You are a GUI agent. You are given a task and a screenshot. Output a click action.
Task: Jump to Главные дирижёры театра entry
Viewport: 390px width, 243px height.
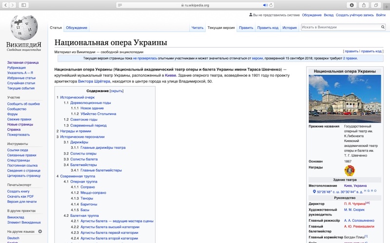click(103, 148)
